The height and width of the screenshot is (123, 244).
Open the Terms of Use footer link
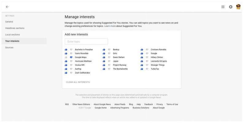[x=172, y=104]
